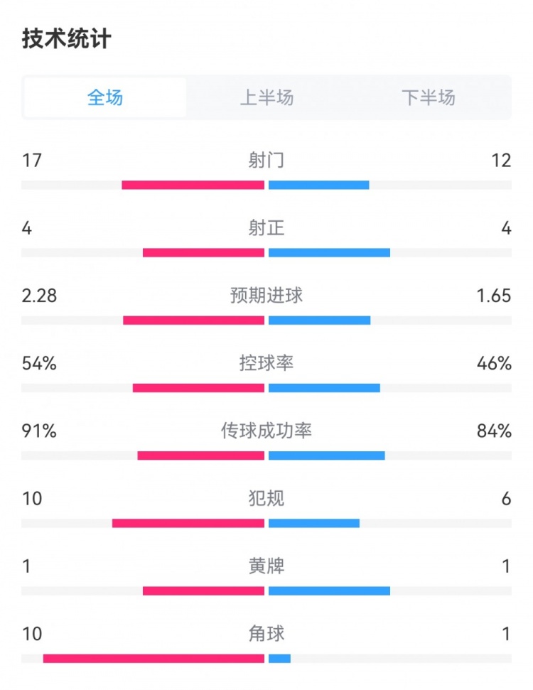Click the red 射门 progress bar

193,185
